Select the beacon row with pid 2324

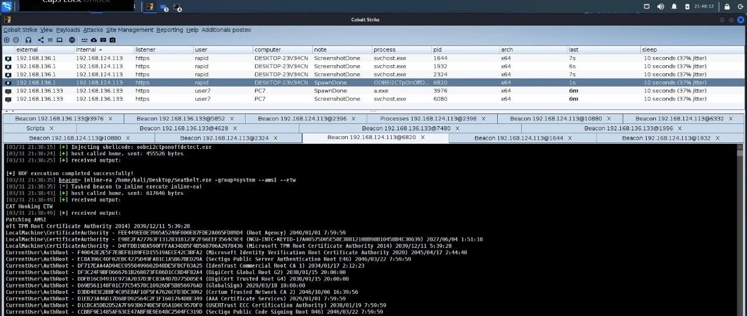tap(373, 74)
